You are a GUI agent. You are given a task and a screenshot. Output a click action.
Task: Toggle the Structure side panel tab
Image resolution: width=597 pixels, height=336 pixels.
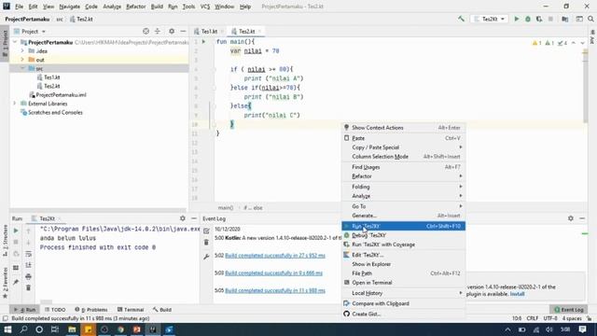pos(5,240)
